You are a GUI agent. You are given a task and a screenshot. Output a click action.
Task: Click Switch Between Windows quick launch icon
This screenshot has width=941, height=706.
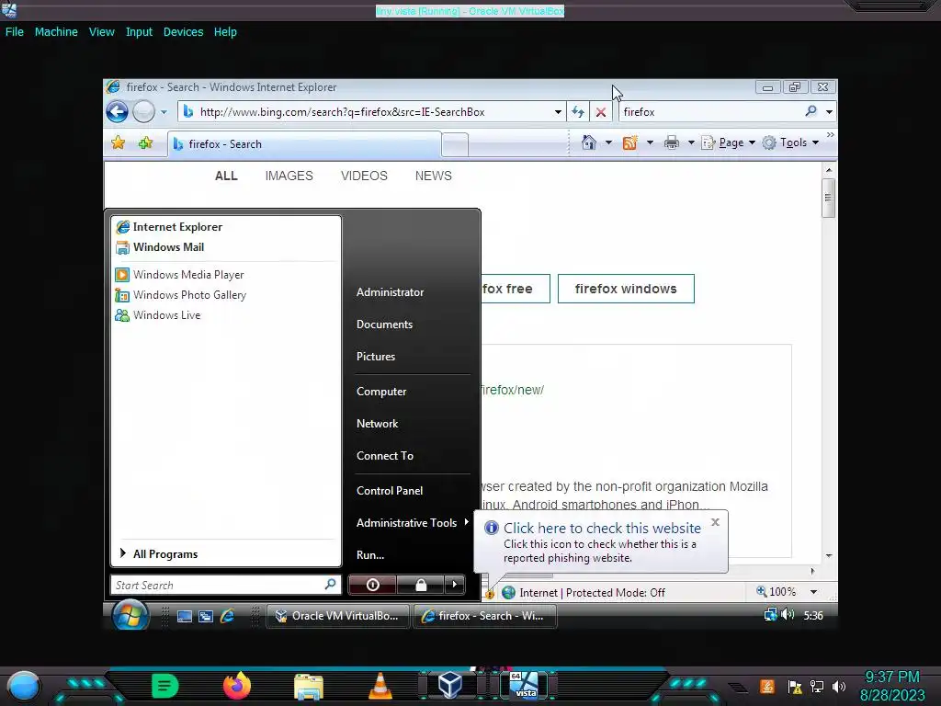pos(206,617)
